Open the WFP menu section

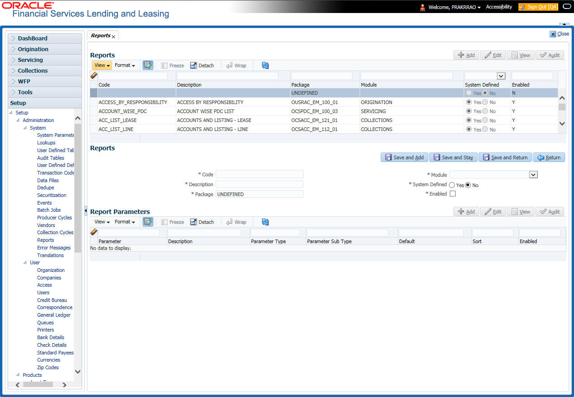pyautogui.click(x=45, y=82)
